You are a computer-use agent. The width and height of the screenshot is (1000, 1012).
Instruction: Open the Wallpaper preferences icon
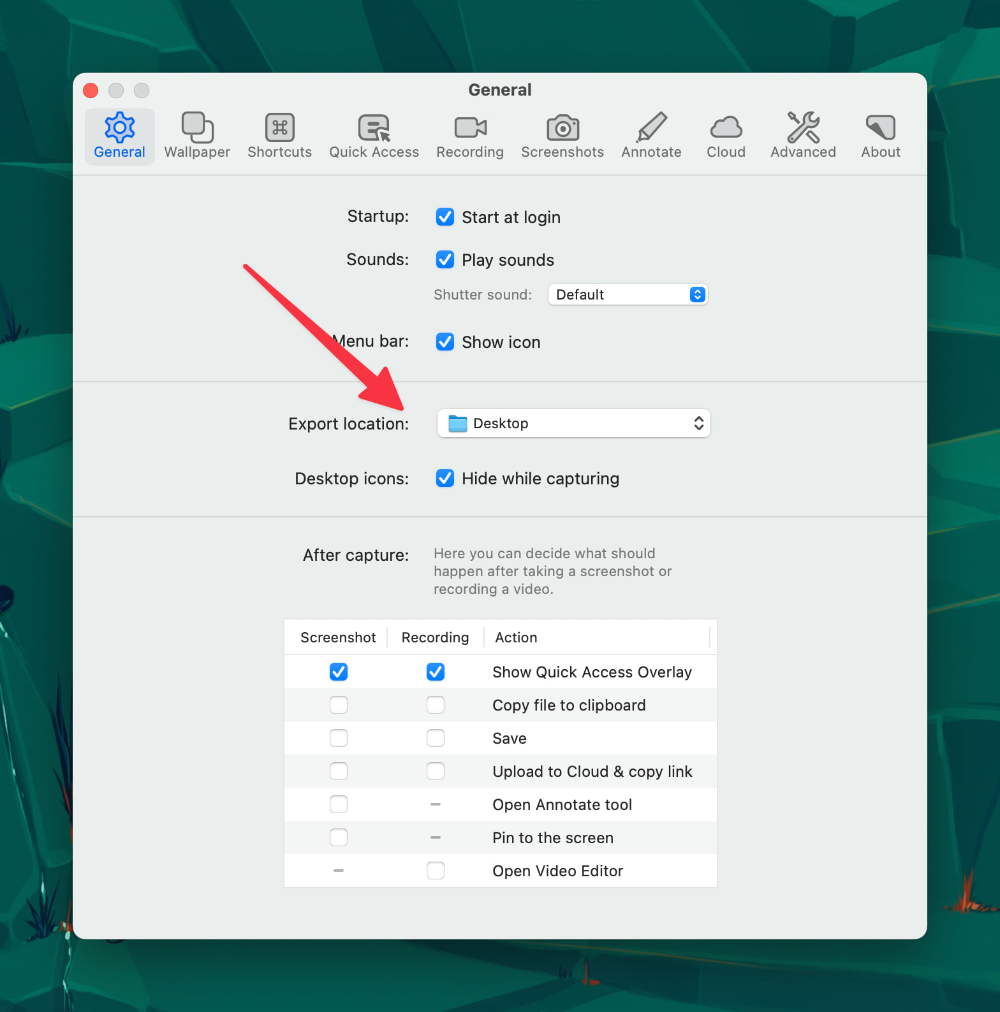[x=197, y=127]
